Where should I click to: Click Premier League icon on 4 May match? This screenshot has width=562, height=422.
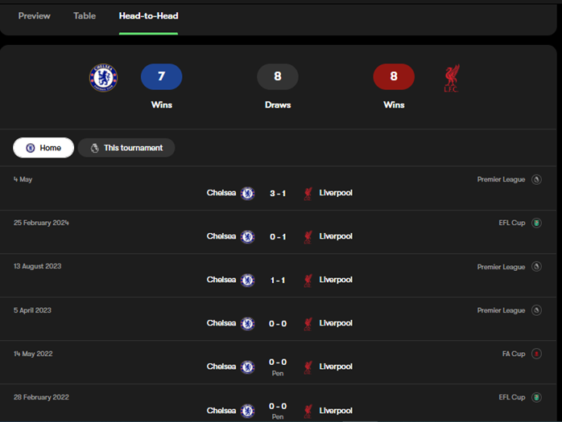(x=536, y=180)
